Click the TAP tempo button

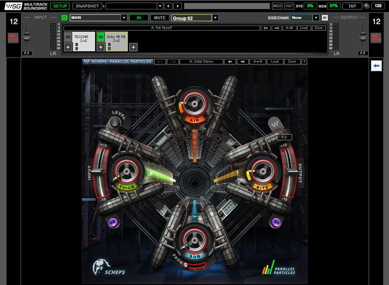(352, 6)
